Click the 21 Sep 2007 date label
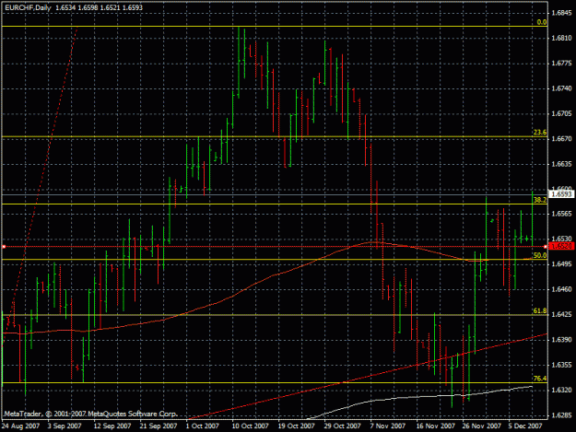 pyautogui.click(x=159, y=426)
